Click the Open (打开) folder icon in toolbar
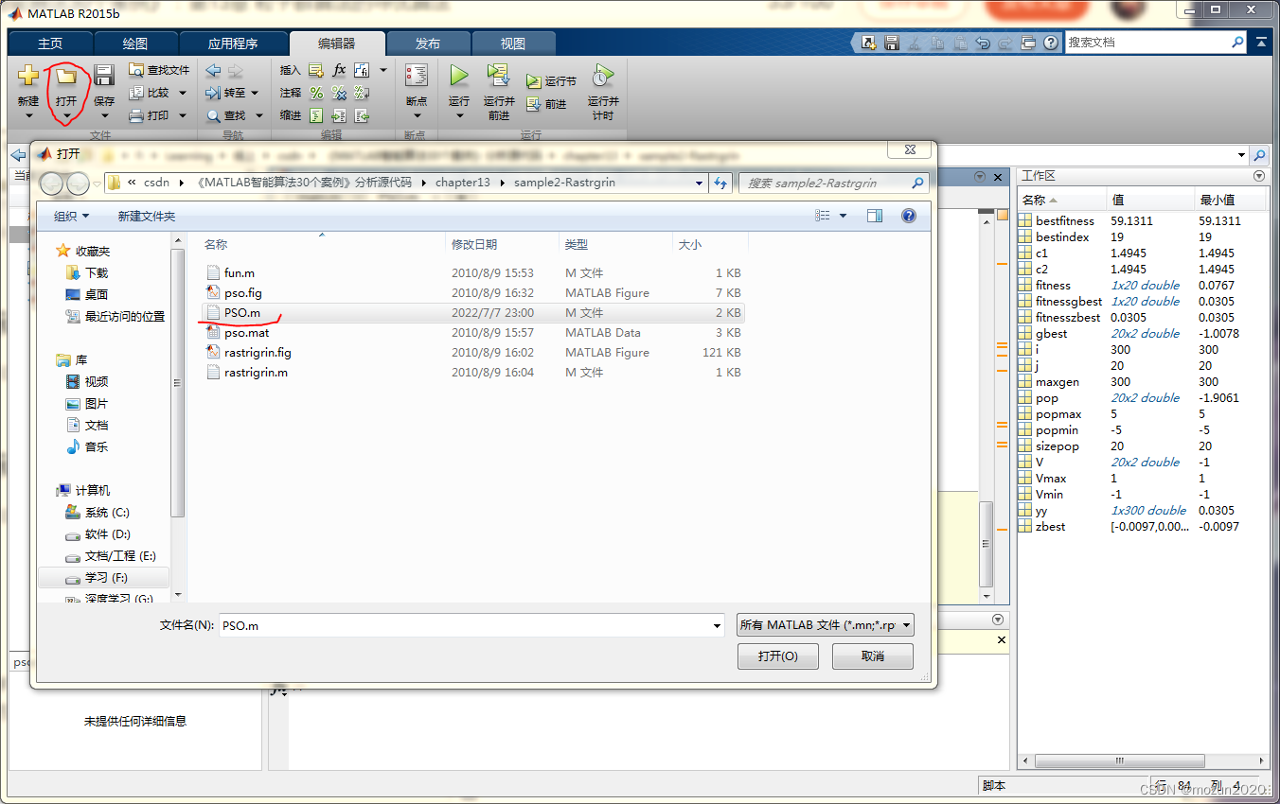Viewport: 1280px width, 804px height. tap(66, 76)
